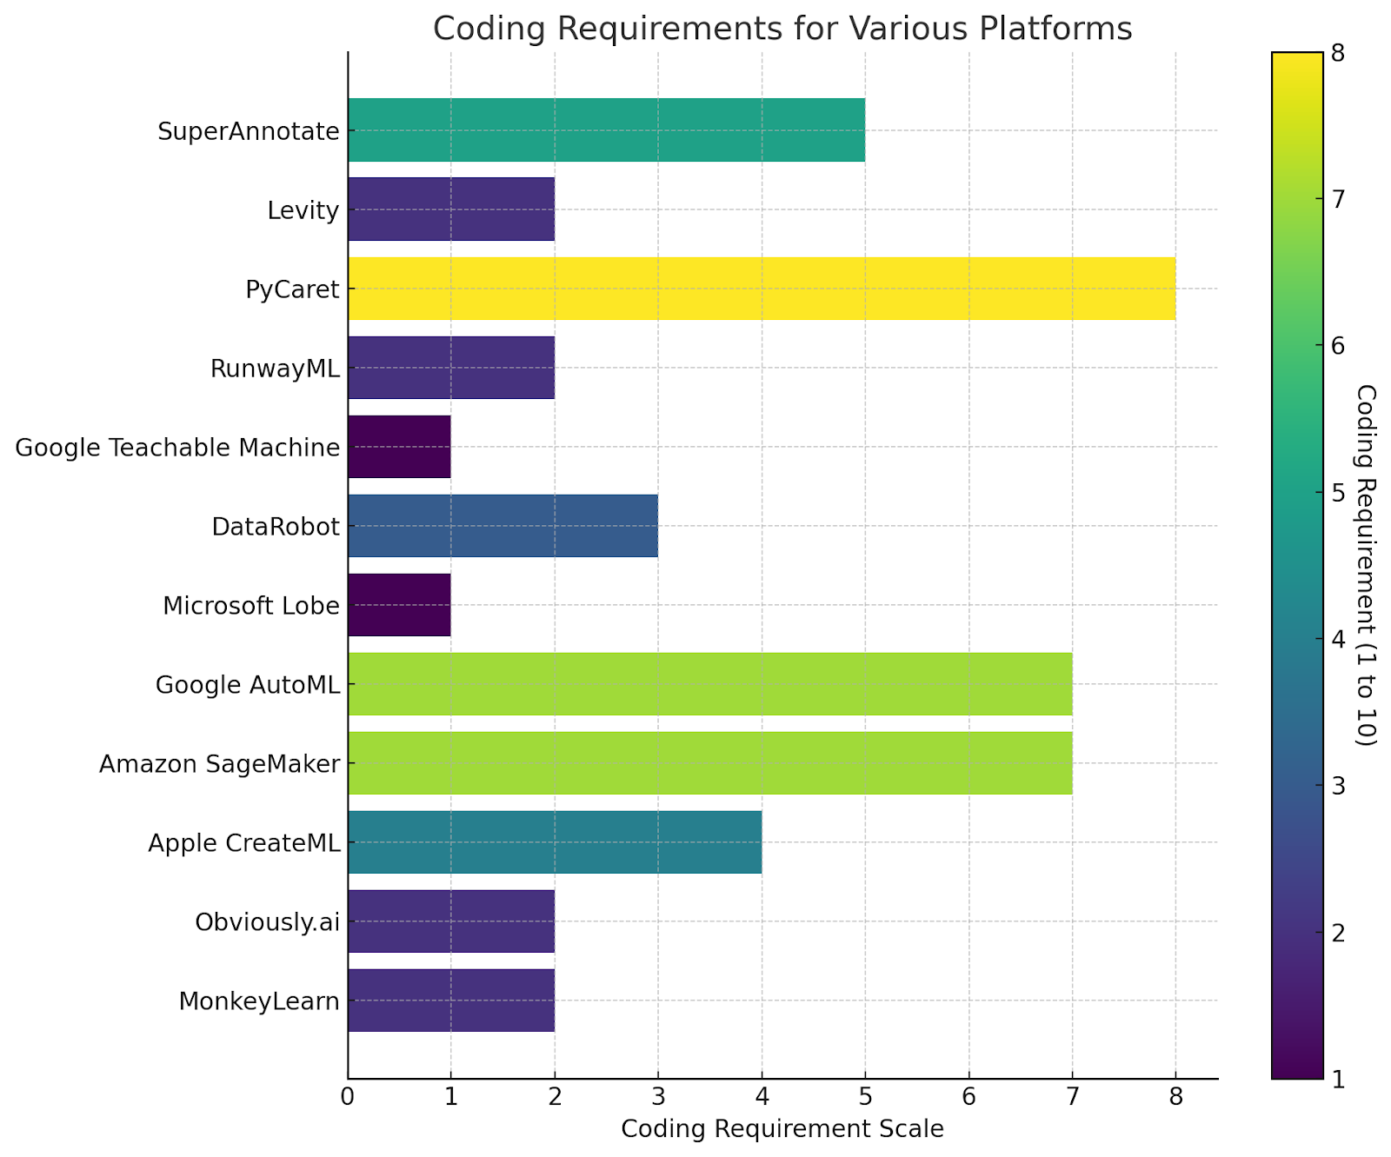Screen dimensions: 1391x1157
Task: Click x-axis tick label 8
Action: coord(1175,1098)
